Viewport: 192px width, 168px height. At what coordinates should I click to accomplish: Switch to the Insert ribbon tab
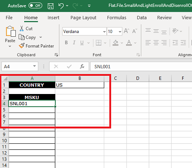tap(53, 18)
